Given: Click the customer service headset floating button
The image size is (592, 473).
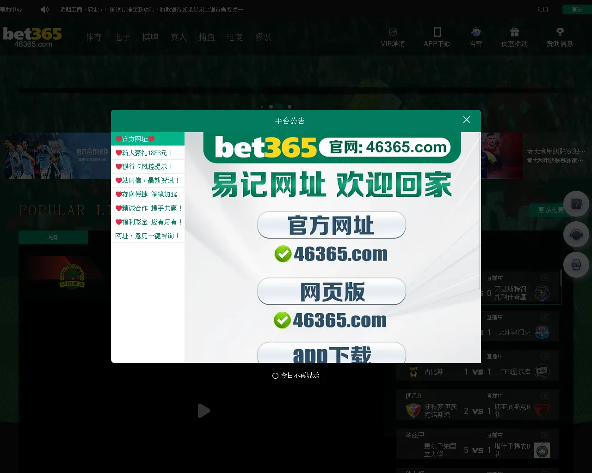Looking at the screenshot, I should 576,235.
